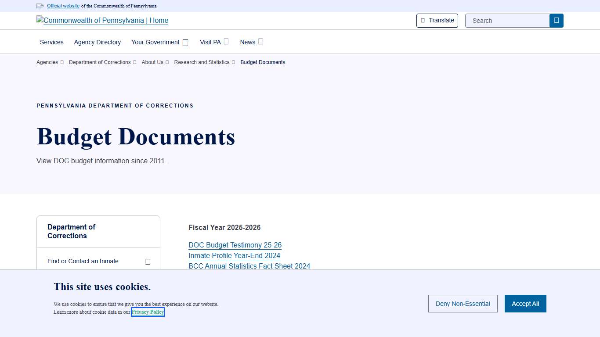The width and height of the screenshot is (600, 337).
Task: Open the Services menu
Action: pos(51,42)
